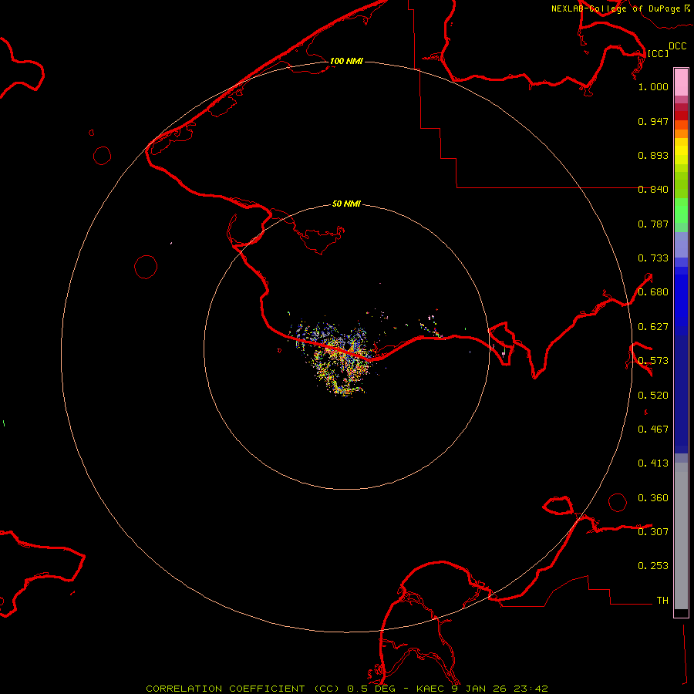Image resolution: width=694 pixels, height=694 pixels.
Task: Click the 0.840 value on the scale
Action: click(x=653, y=190)
